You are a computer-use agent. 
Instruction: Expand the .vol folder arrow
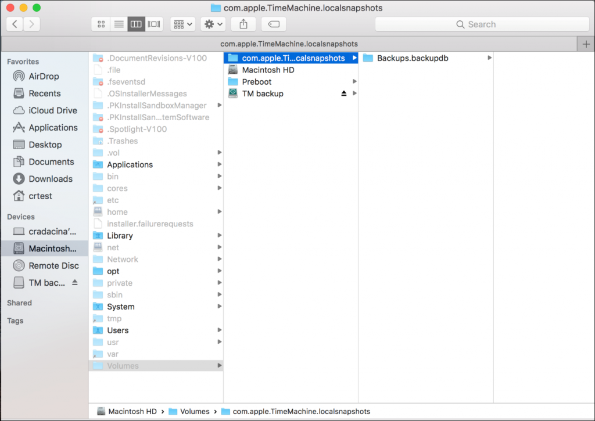coord(219,153)
